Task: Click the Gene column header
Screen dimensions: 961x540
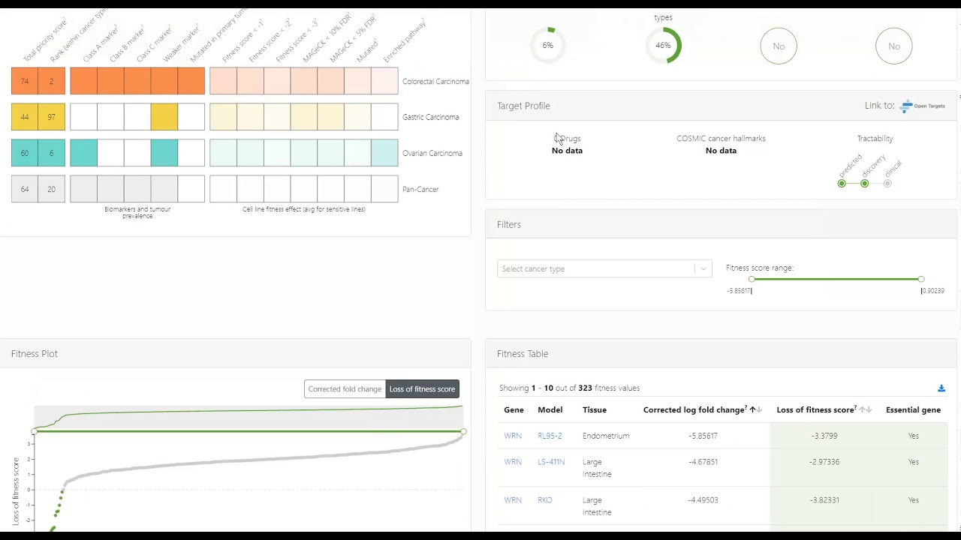Action: click(x=514, y=410)
